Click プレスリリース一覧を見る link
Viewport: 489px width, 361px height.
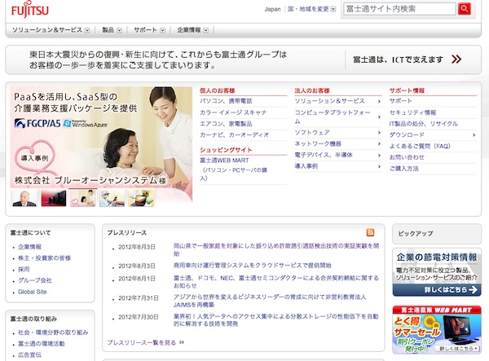point(144,342)
